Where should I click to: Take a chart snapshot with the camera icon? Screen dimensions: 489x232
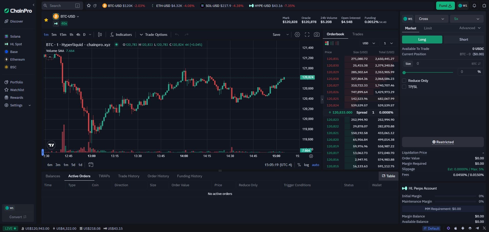tap(317, 35)
